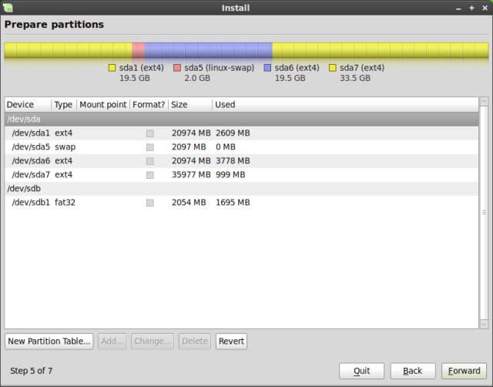Select the /dev/sda1 partition row
Image resolution: width=493 pixels, height=387 pixels.
pyautogui.click(x=241, y=133)
